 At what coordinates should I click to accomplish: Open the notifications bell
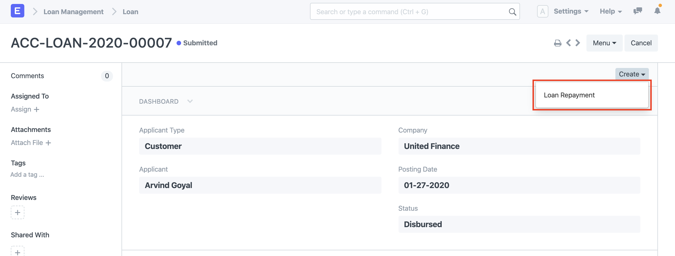(x=658, y=11)
